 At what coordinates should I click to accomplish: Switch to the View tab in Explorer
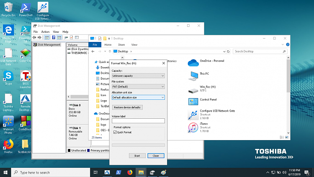coord(134,44)
